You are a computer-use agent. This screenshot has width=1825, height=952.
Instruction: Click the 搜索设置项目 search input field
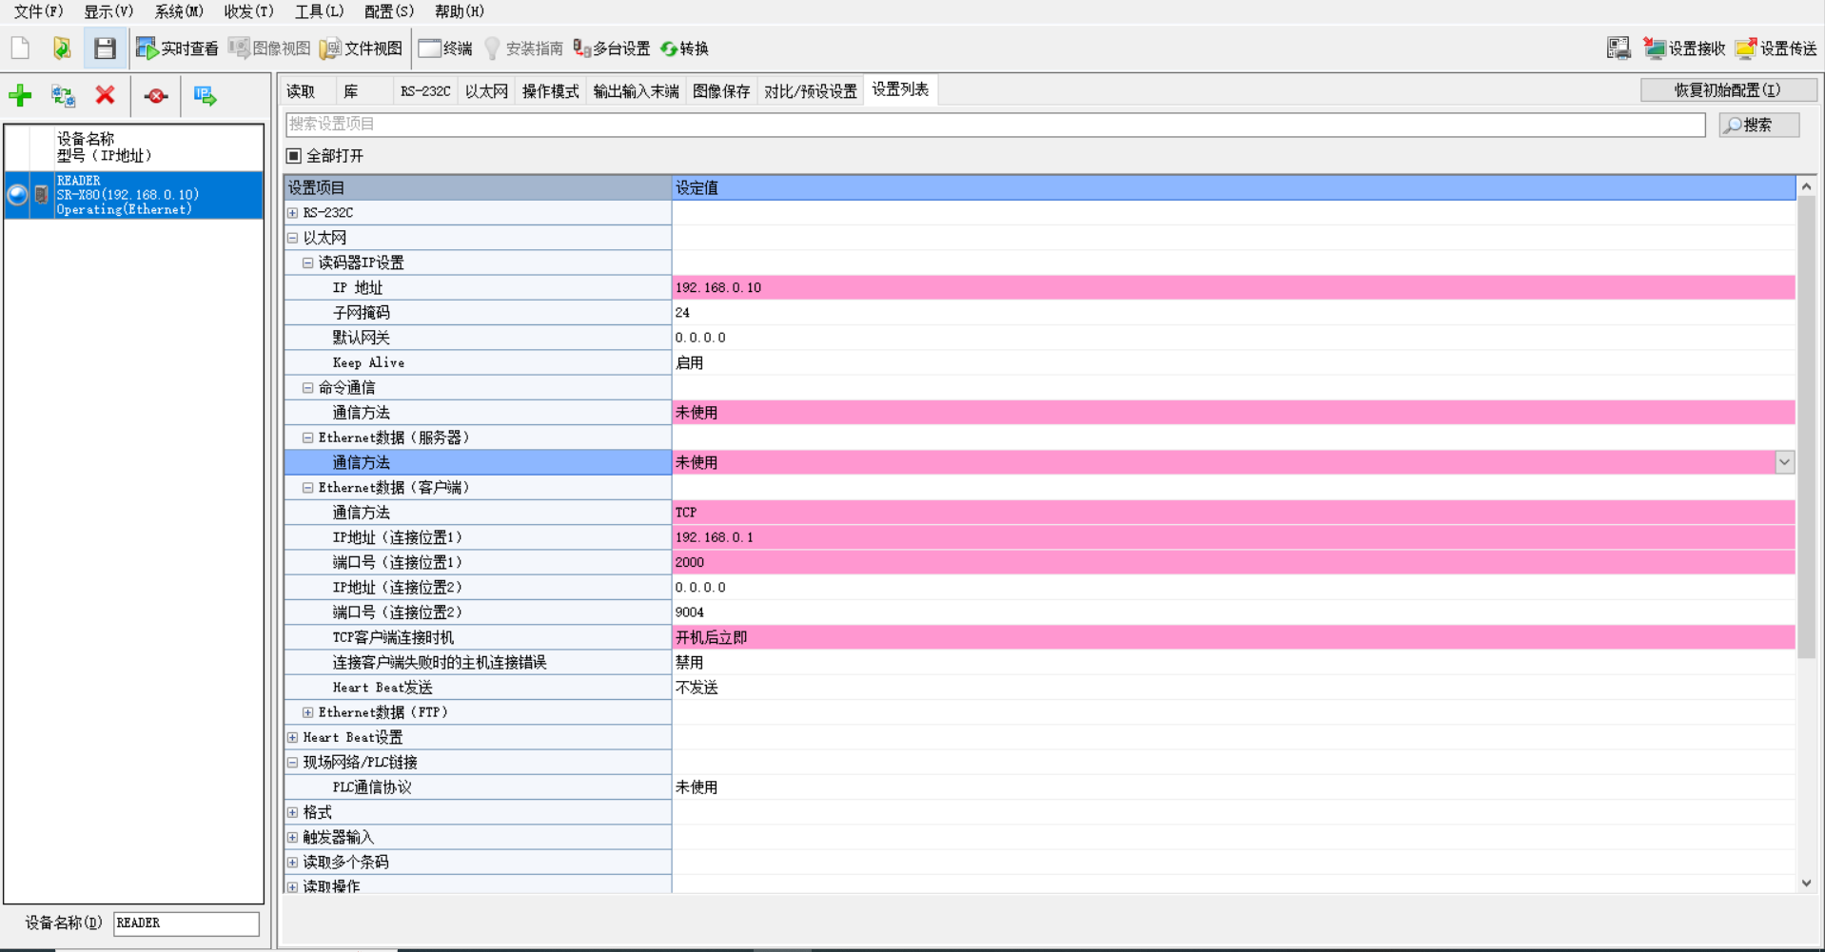tap(994, 125)
